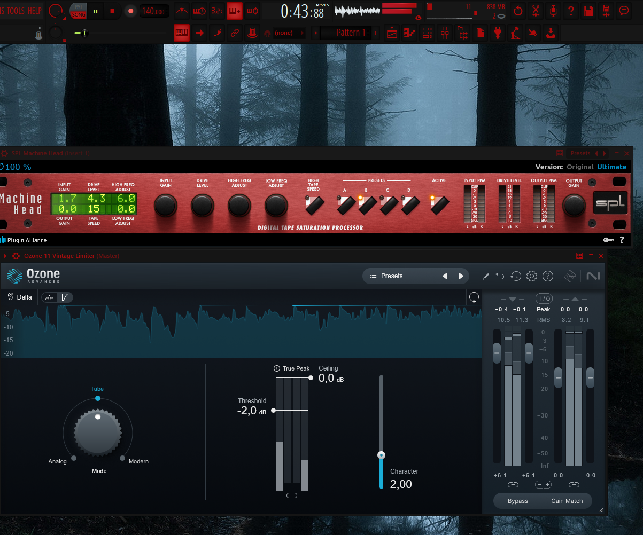This screenshot has height=535, width=643.
Task: Open the Pattern 1 selector
Action: click(345, 33)
